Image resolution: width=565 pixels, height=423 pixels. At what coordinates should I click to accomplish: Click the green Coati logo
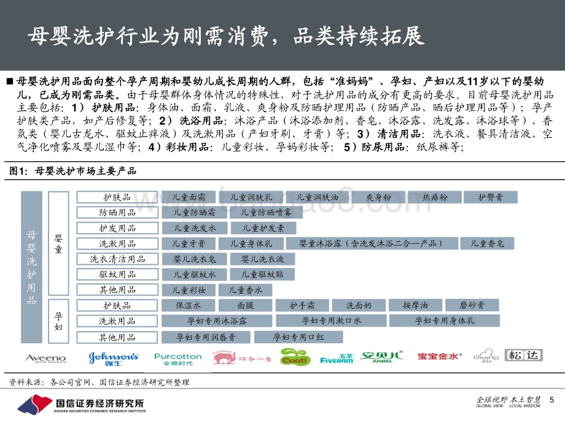point(295,357)
